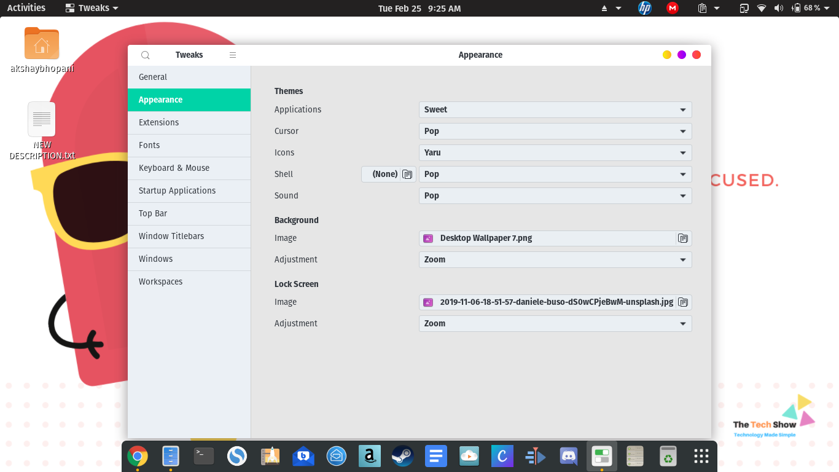Open Steam from the dock
The height and width of the screenshot is (472, 839).
pos(402,456)
